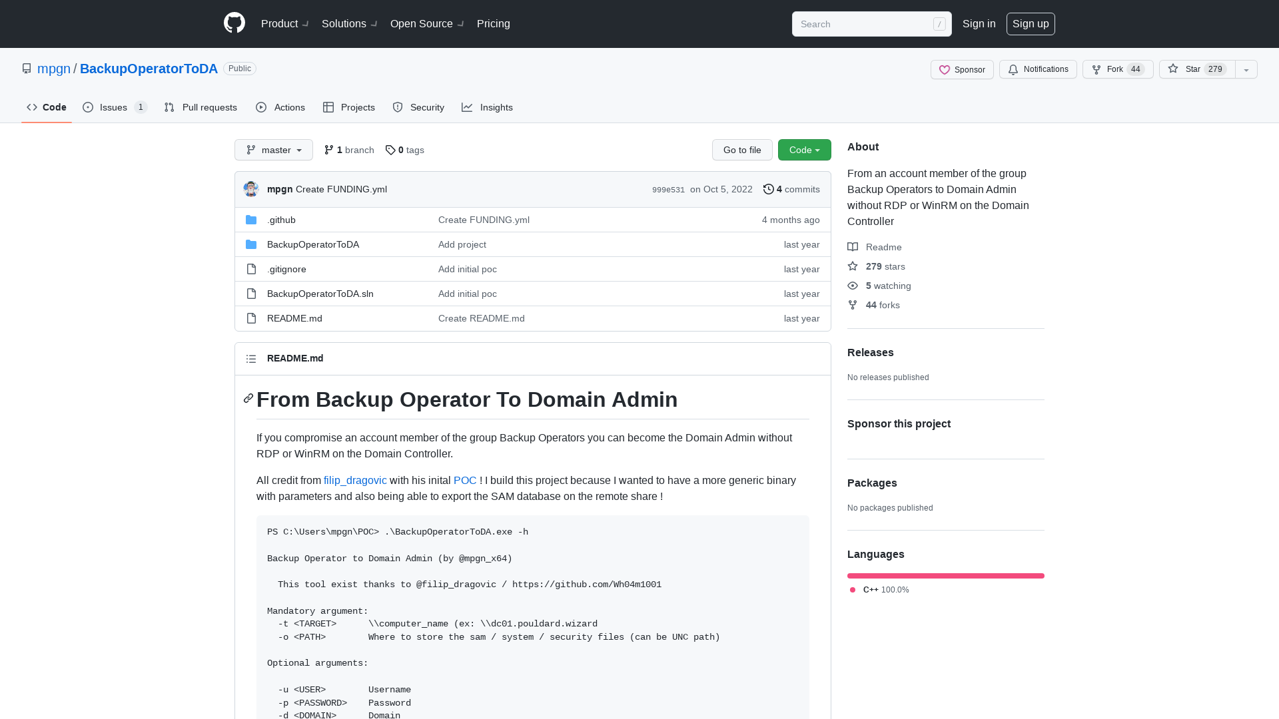The width and height of the screenshot is (1279, 719).
Task: Click the Releases heading link
Action: 871,352
